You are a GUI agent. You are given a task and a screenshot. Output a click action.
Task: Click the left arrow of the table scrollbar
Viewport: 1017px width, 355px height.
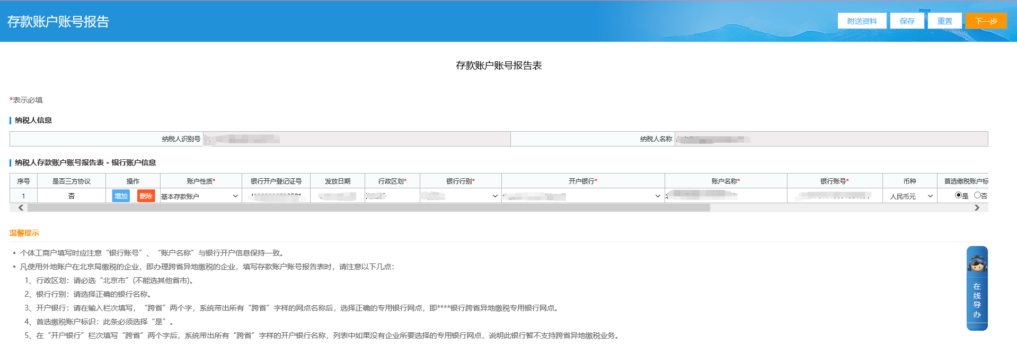point(21,208)
